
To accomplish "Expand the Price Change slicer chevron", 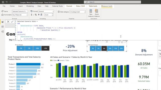I will point(50,45).
